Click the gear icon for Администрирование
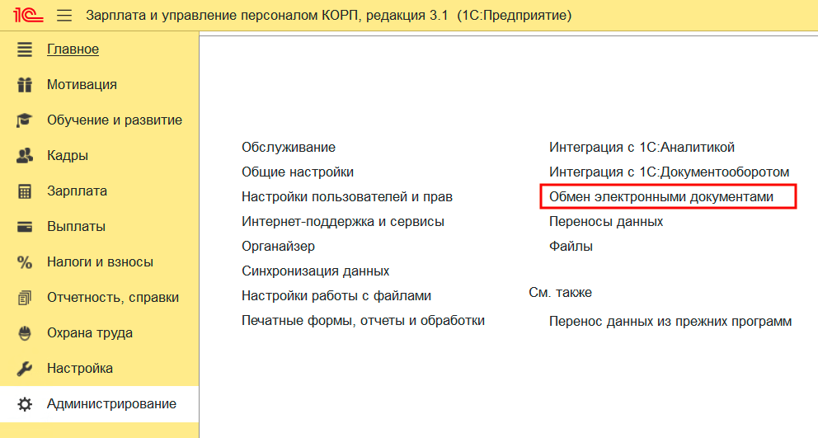 pos(25,403)
